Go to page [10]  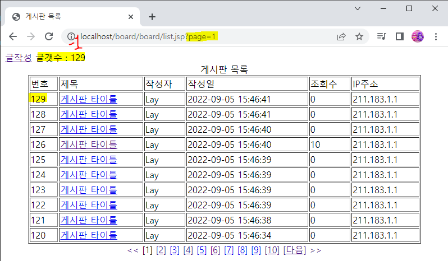tap(272, 250)
